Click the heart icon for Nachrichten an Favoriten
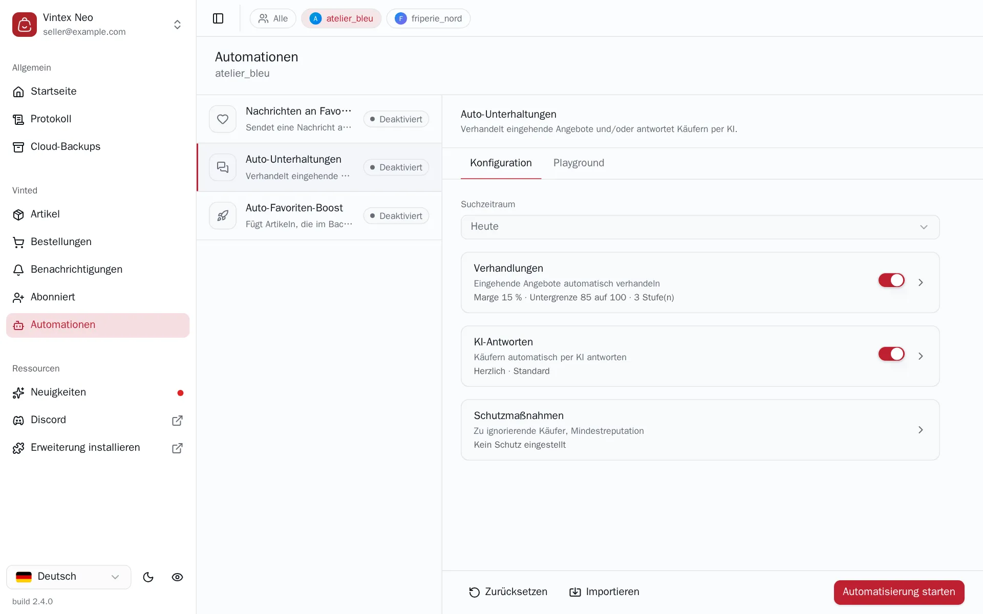The height and width of the screenshot is (614, 983). click(223, 119)
